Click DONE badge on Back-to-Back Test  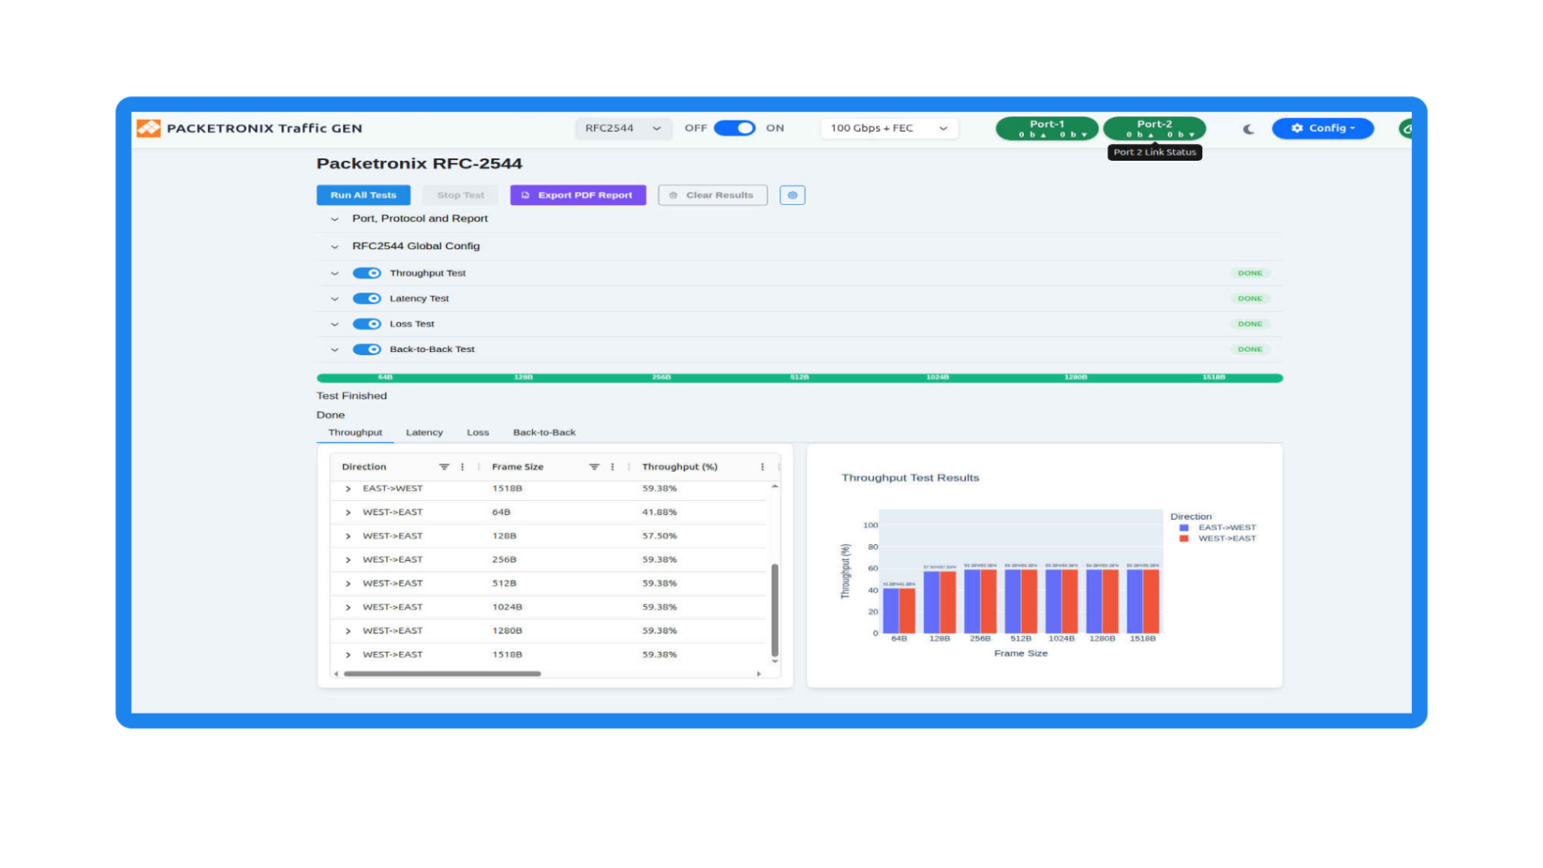pos(1250,350)
